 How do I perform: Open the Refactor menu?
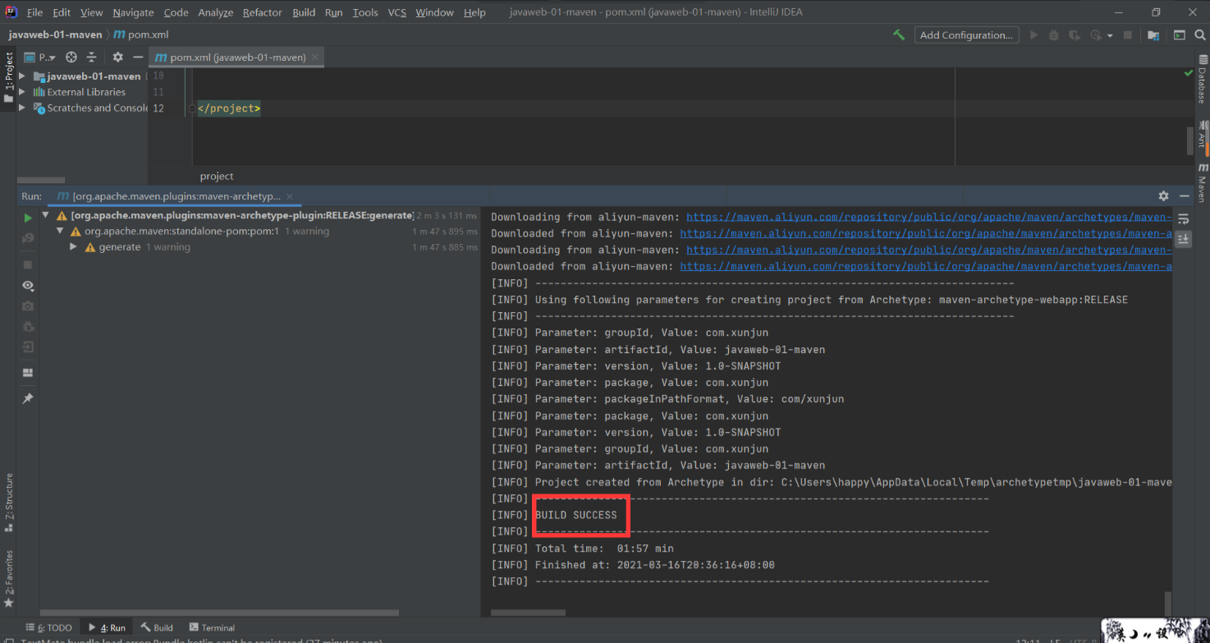(262, 12)
